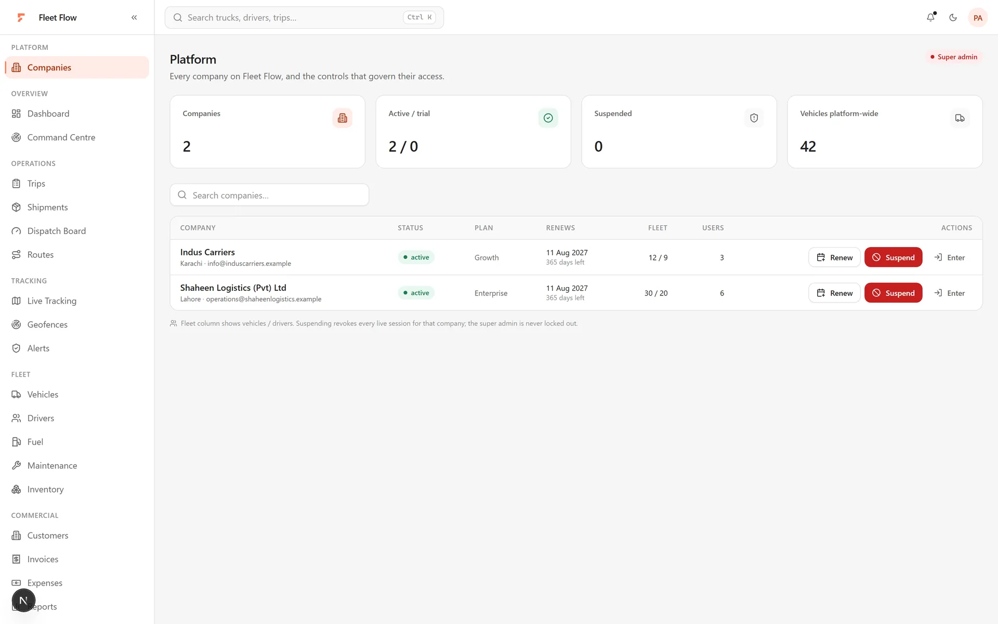Click operations@shaheenlogistics.example contact text
This screenshot has width=998, height=624.
point(264,299)
